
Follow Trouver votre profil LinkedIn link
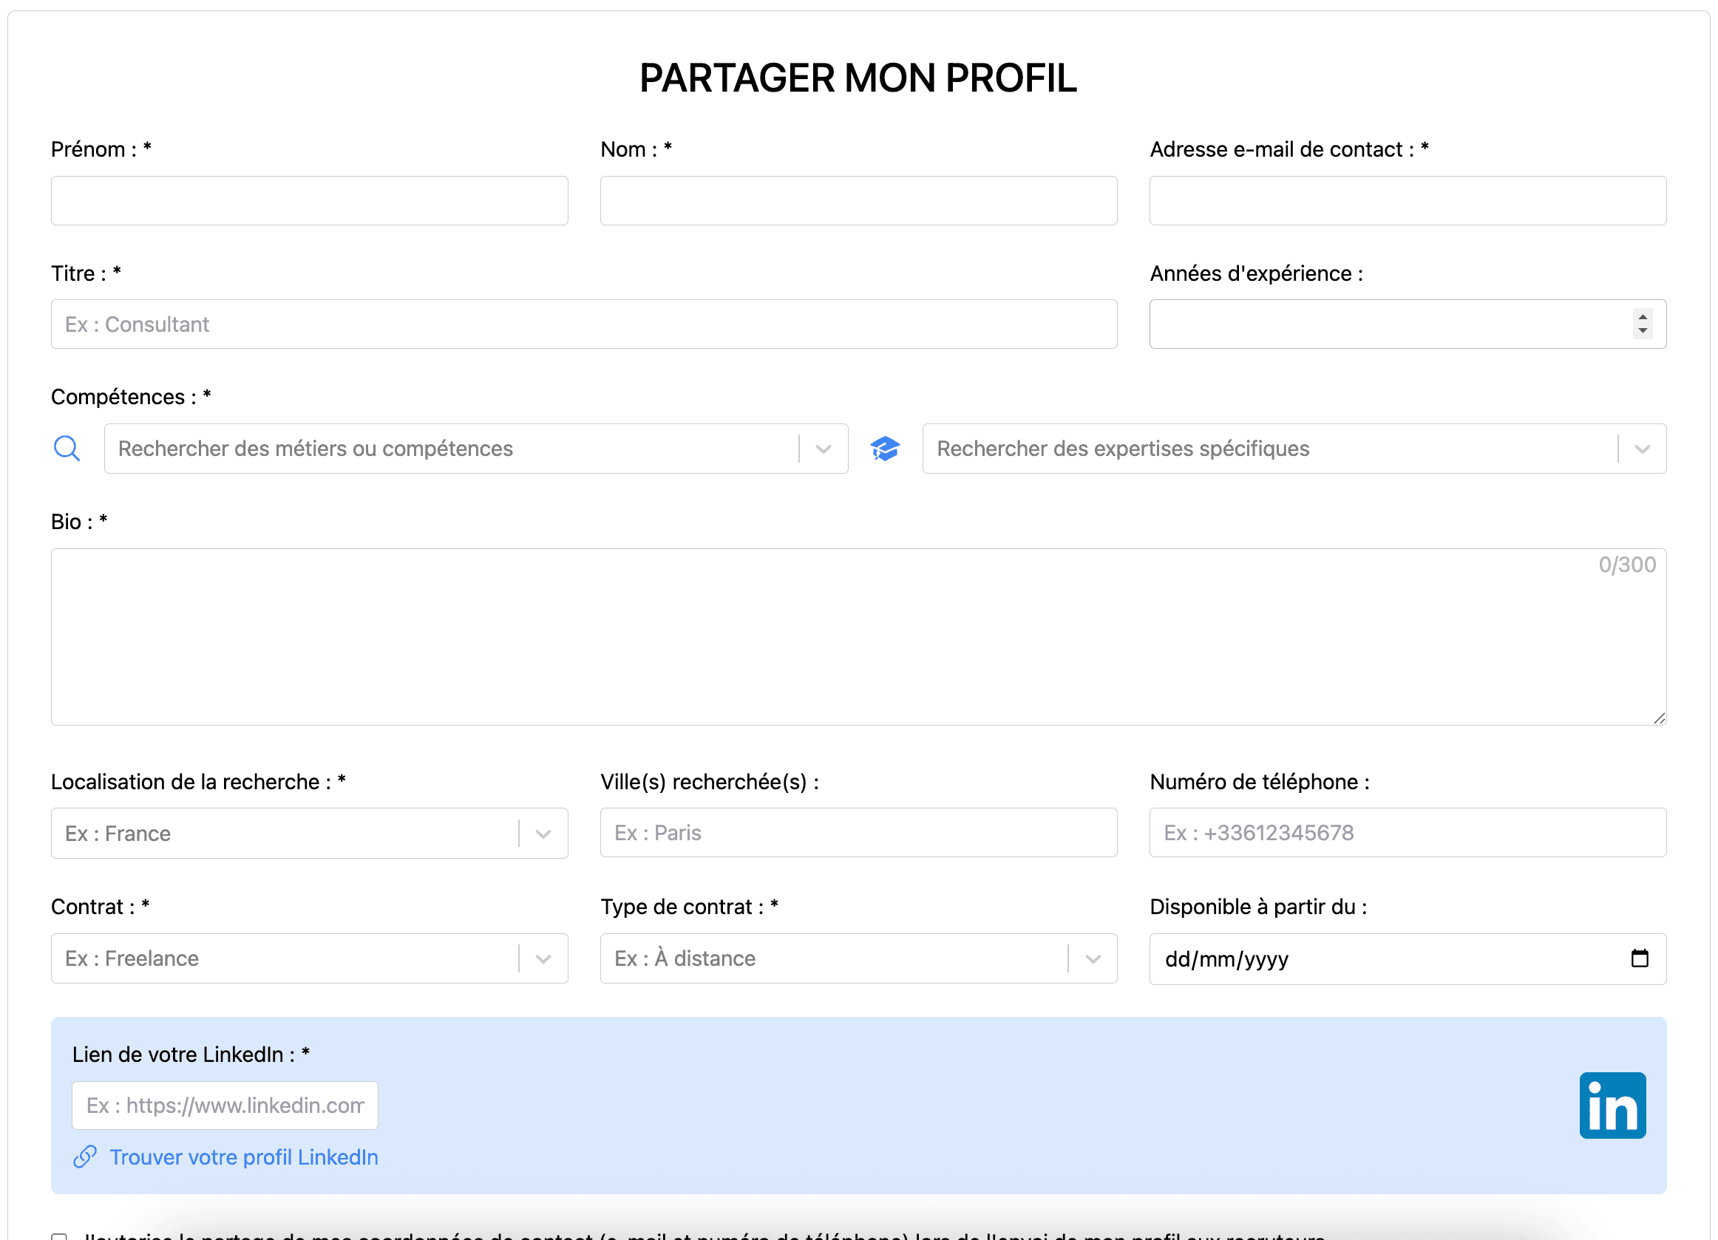pyautogui.click(x=243, y=1156)
